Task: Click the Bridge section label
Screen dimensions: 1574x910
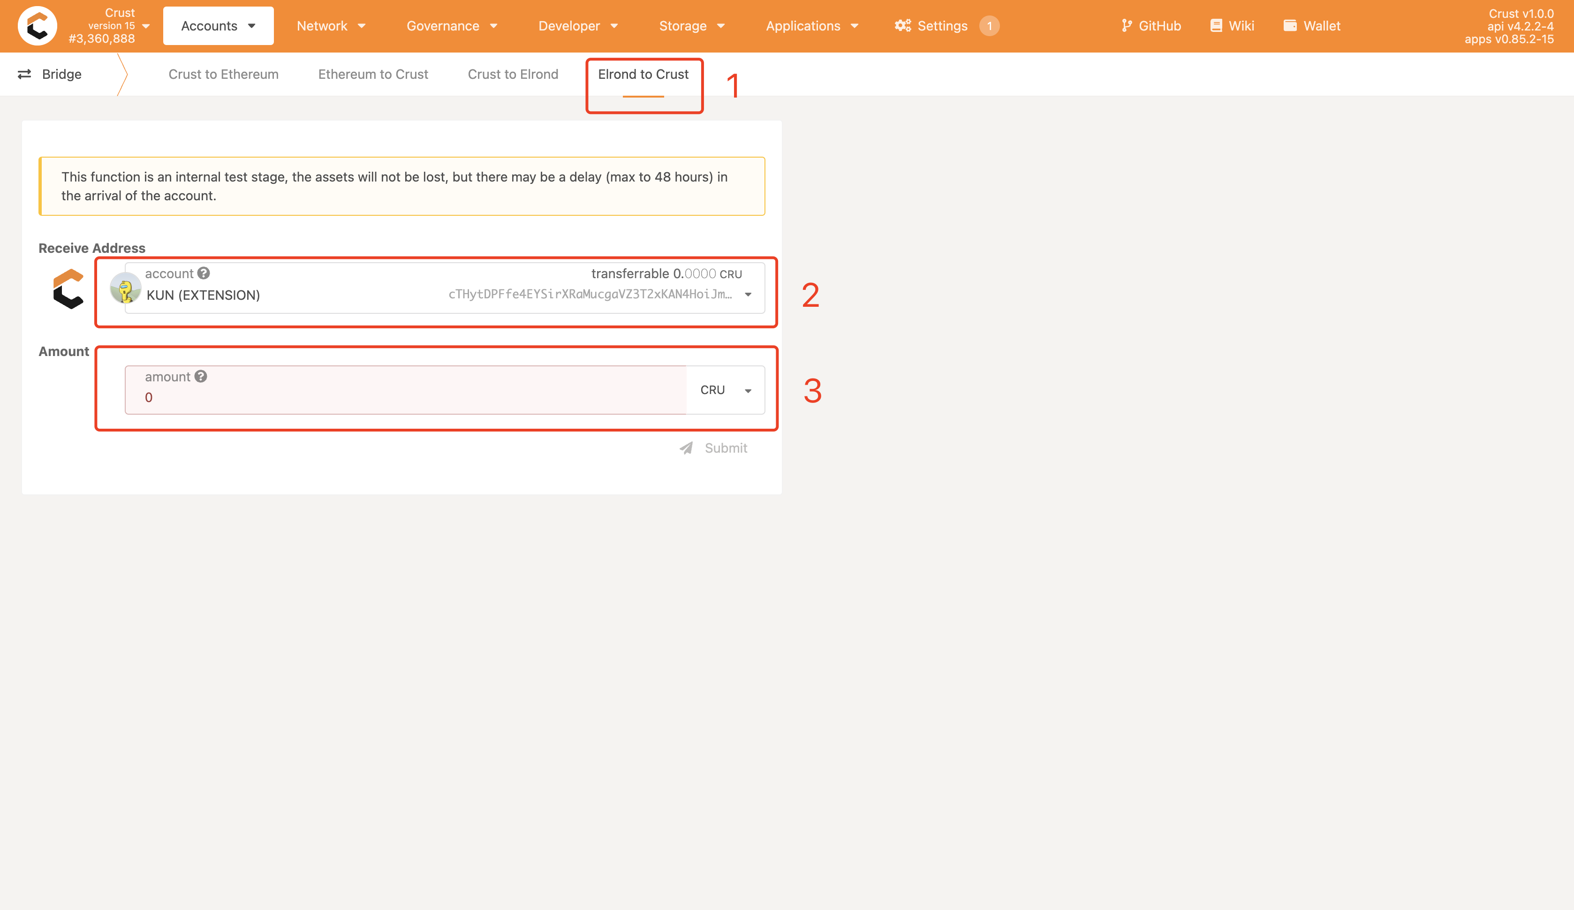Action: (x=62, y=74)
